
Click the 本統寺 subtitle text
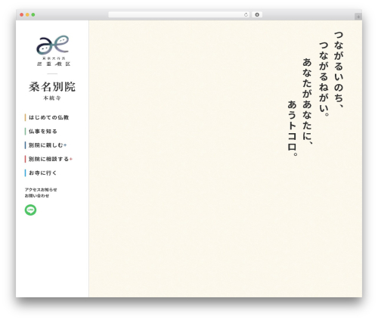(x=52, y=98)
